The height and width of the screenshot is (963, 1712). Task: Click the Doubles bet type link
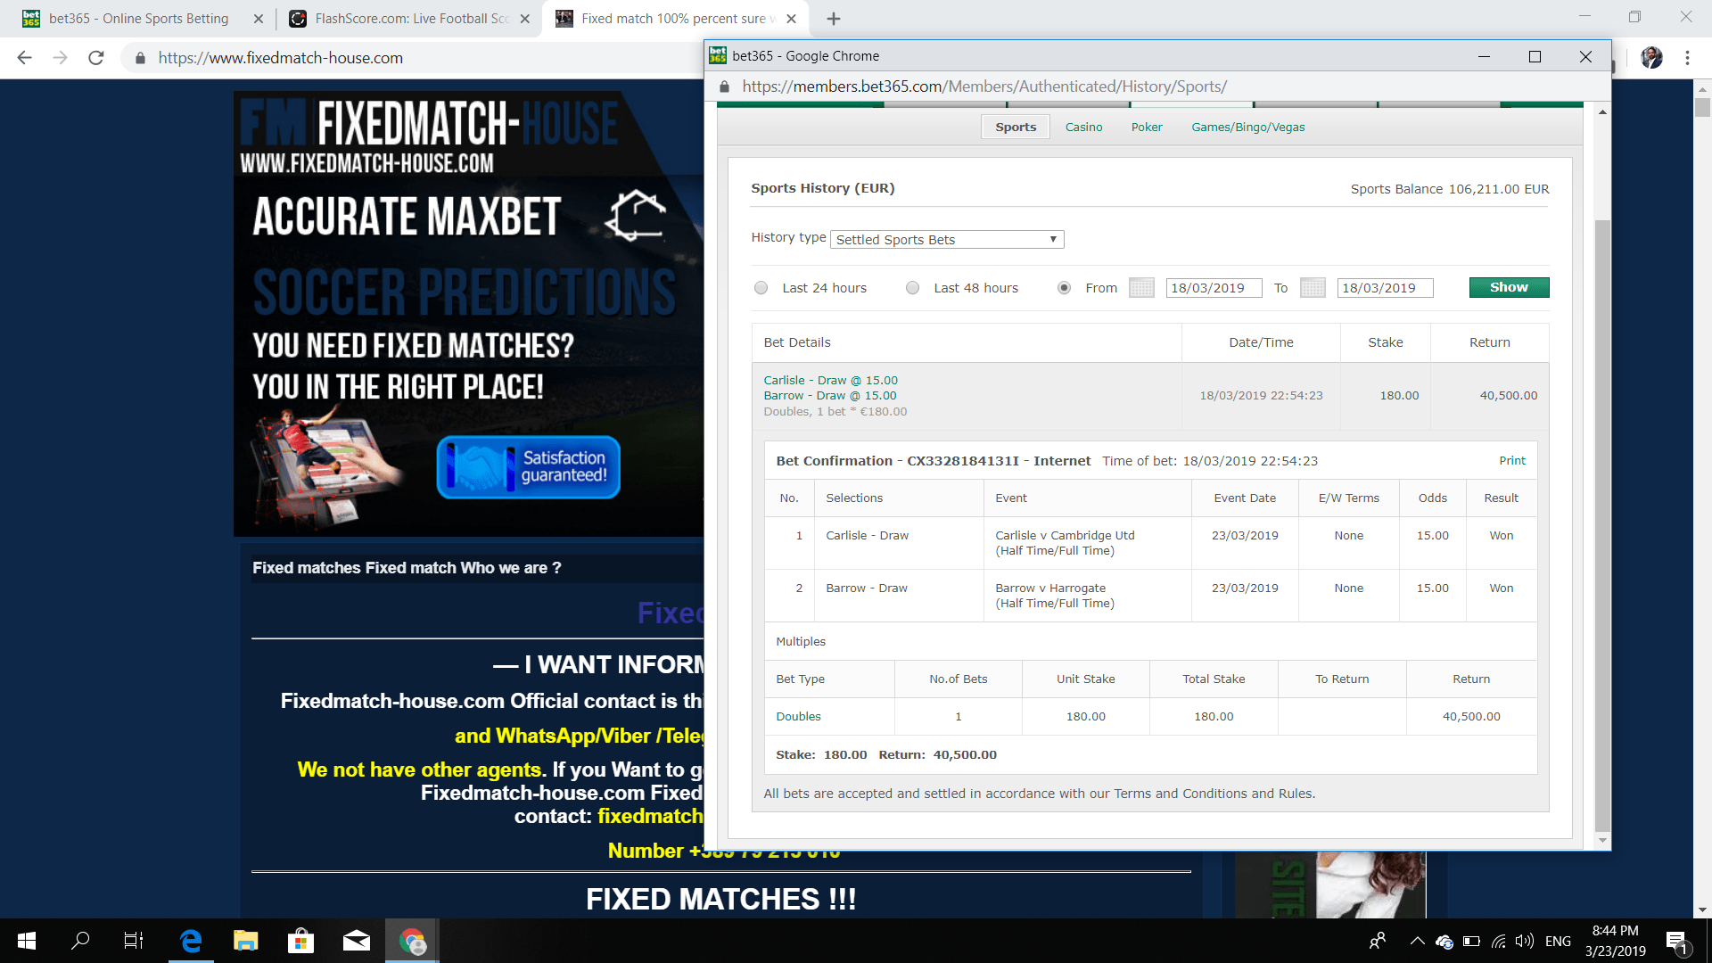[x=798, y=716]
